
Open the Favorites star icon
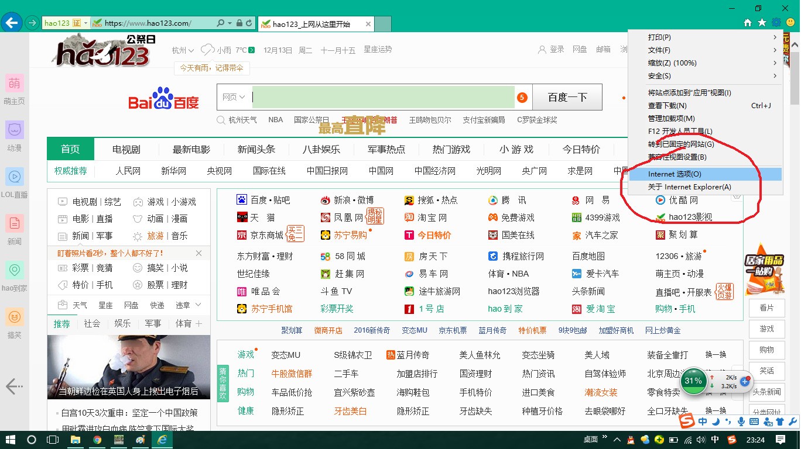[762, 23]
